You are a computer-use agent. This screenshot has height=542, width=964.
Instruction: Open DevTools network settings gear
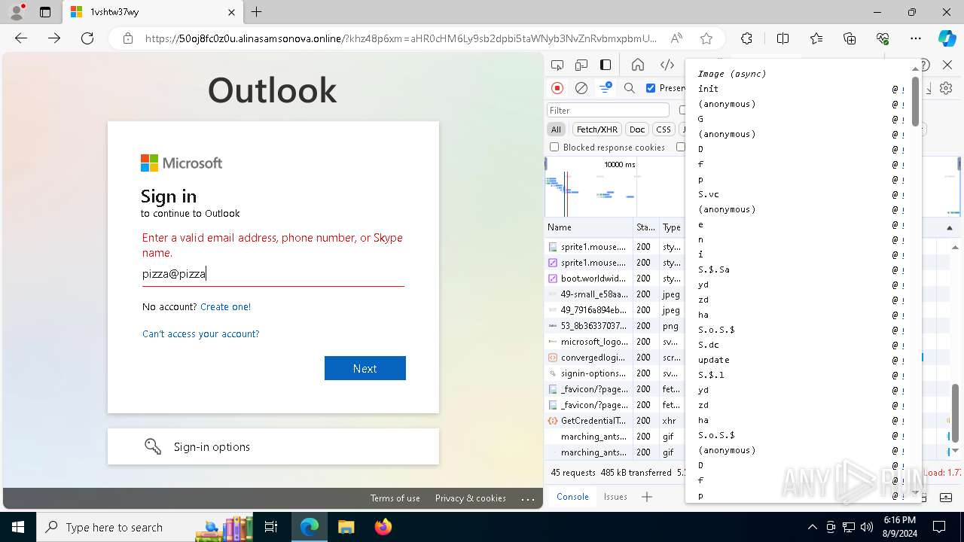946,88
